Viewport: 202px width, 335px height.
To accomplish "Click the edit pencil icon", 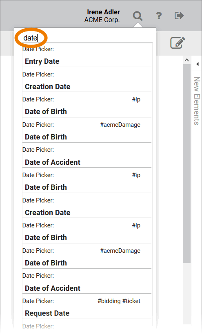I will click(178, 43).
